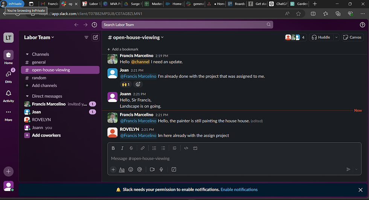Open a new browser tab
The height and width of the screenshot is (200, 369).
(315, 4)
